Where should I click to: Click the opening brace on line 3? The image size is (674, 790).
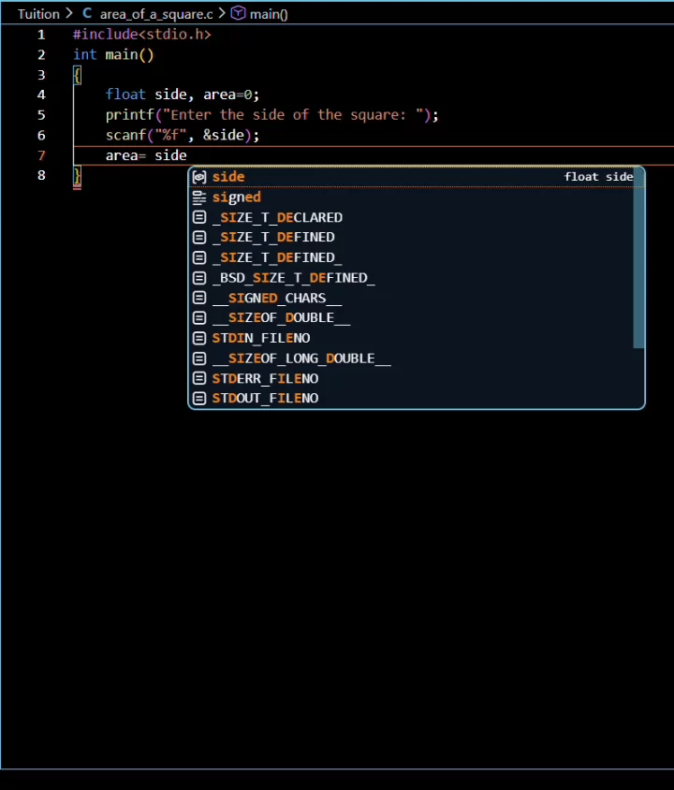pyautogui.click(x=77, y=75)
